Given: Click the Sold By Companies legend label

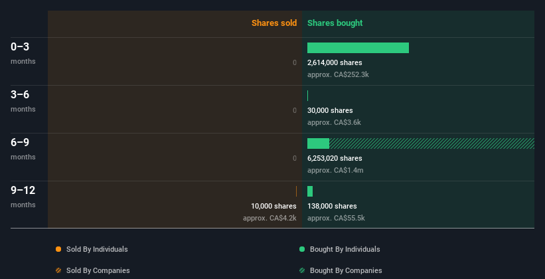Looking at the screenshot, I should point(98,270).
